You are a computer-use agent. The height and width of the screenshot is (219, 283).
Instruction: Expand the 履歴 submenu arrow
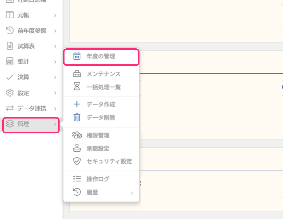click(132, 193)
